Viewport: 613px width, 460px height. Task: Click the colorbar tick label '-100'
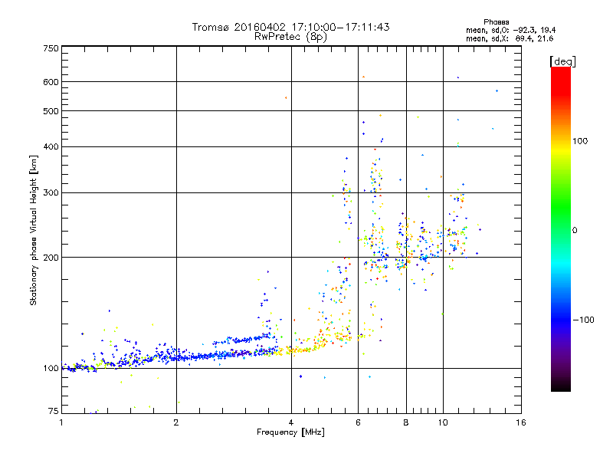pos(583,320)
